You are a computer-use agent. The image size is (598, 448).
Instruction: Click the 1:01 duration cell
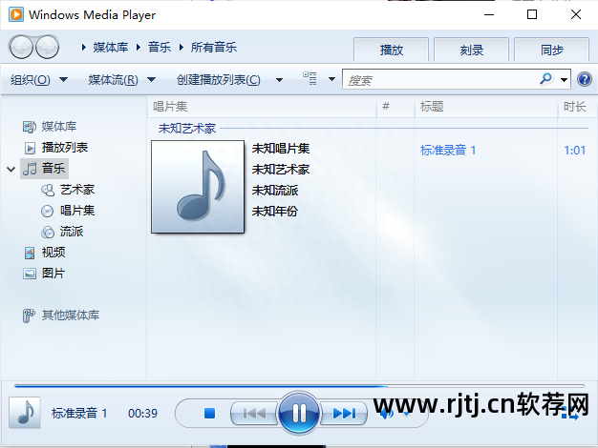575,150
